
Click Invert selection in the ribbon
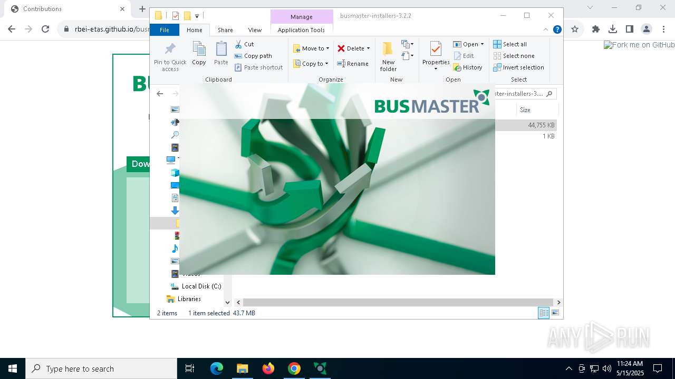518,67
